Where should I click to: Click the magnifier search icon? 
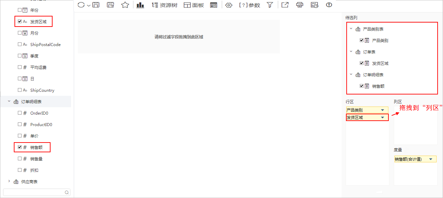pos(67,192)
